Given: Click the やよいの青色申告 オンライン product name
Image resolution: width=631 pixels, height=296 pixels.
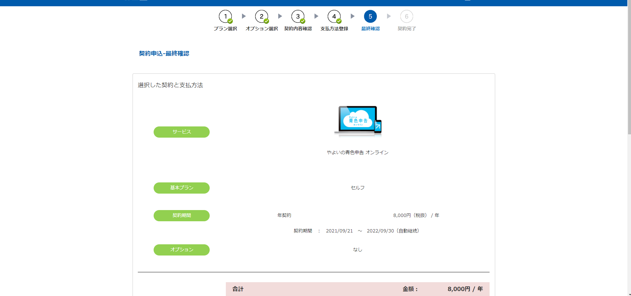Looking at the screenshot, I should (x=358, y=152).
